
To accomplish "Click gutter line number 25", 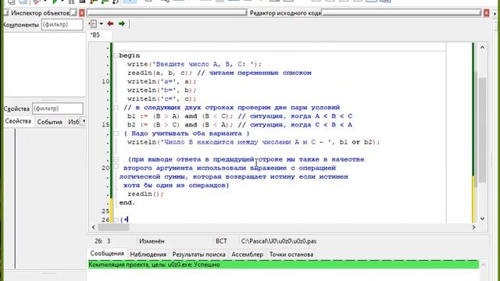I will [105, 212].
